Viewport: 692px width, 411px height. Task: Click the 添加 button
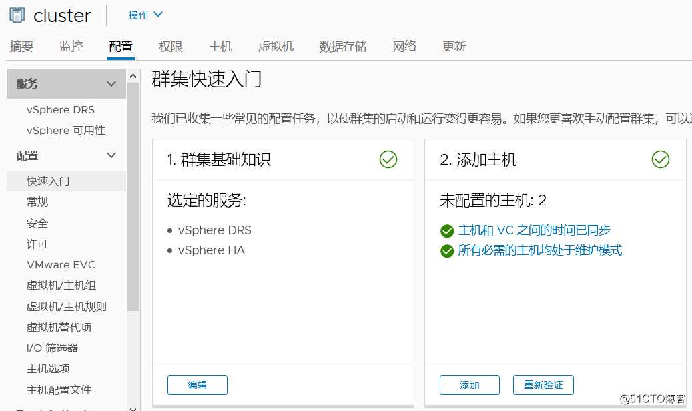click(x=470, y=385)
